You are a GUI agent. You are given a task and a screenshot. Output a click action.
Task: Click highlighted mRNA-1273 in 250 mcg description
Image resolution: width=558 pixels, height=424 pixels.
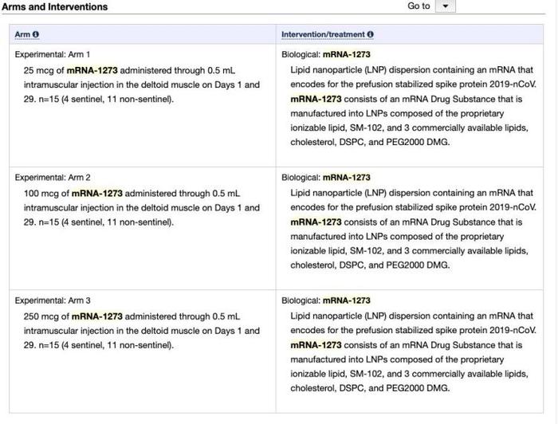click(97, 316)
